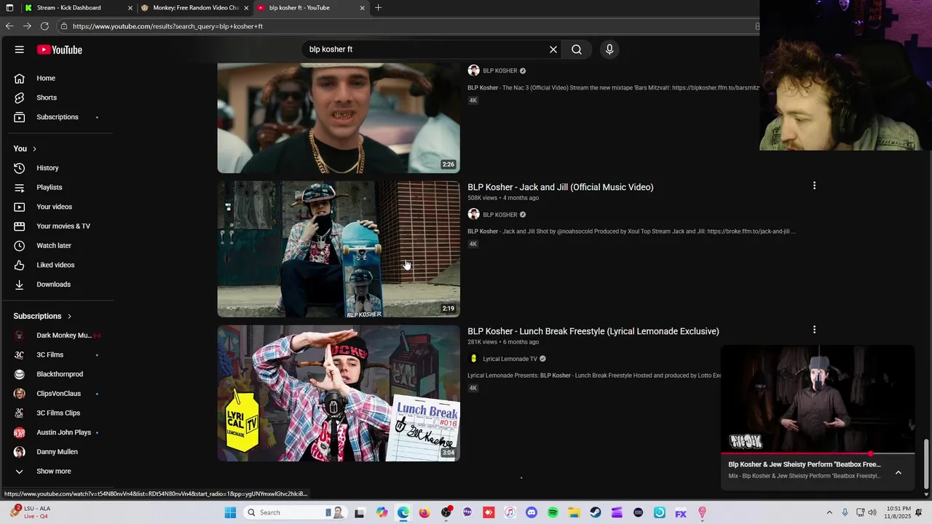Open BLP KOSHER channel name under Nac 3 video
932x524 pixels.
pyautogui.click(x=500, y=71)
